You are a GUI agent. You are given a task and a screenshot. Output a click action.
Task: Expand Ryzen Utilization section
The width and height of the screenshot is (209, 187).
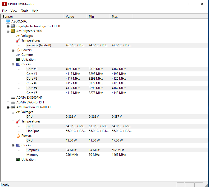pyautogui.click(x=13, y=60)
